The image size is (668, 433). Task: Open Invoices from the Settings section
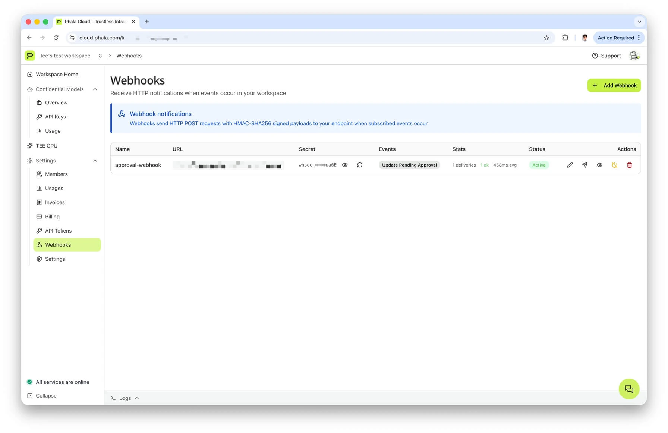pos(55,202)
